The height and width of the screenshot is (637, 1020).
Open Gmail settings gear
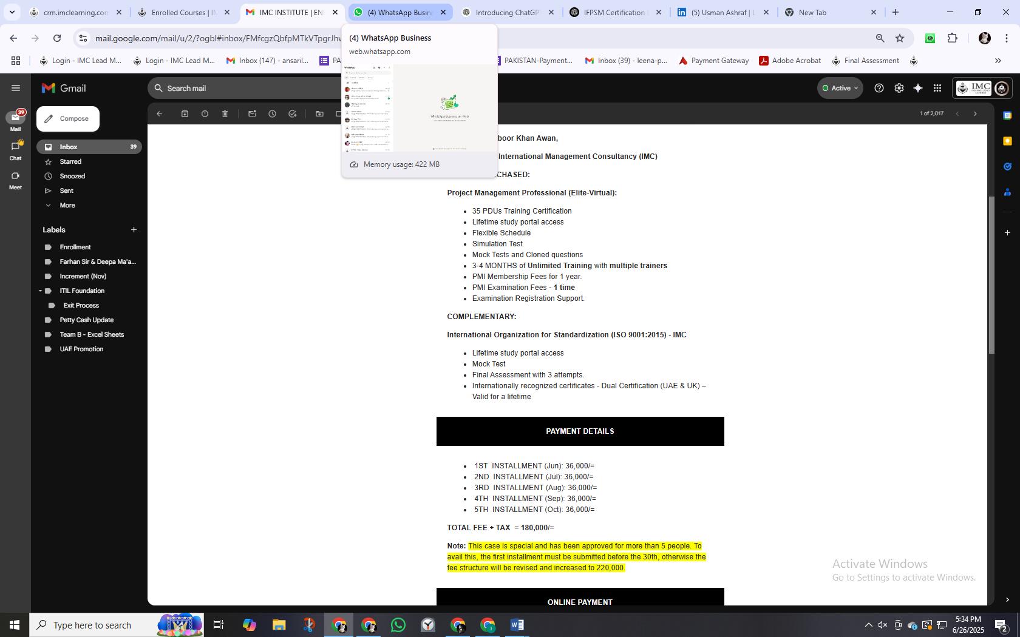pyautogui.click(x=899, y=88)
